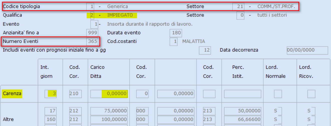This screenshot has width=331, height=126.
Task: Click the Codice tipologia field containing 1
Action: (90, 6)
